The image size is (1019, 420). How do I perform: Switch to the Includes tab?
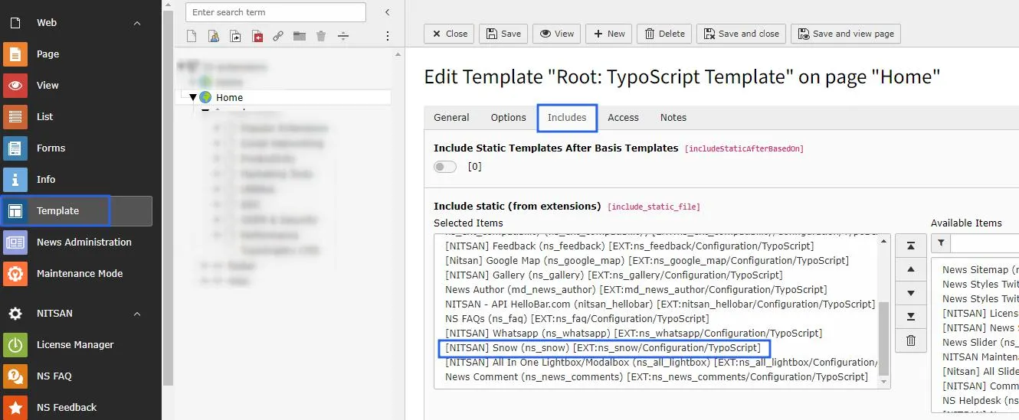click(x=567, y=118)
